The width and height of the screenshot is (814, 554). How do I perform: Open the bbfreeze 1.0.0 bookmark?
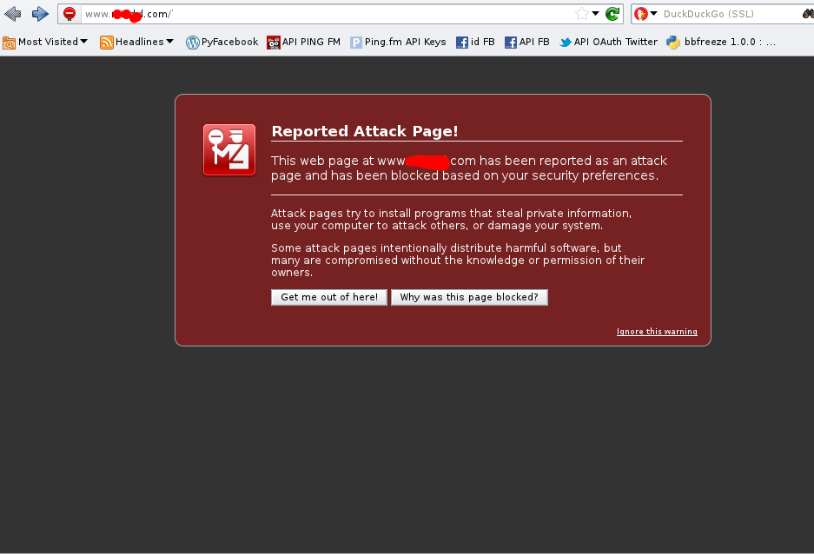point(722,41)
